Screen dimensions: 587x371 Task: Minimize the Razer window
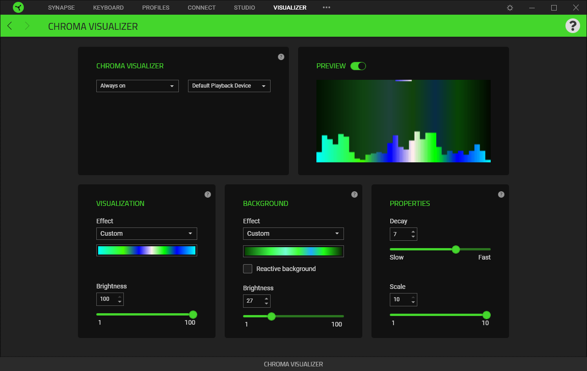tap(532, 8)
